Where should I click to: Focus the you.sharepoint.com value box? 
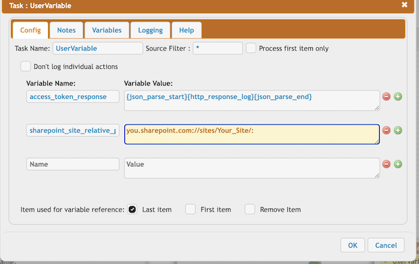tap(251, 134)
